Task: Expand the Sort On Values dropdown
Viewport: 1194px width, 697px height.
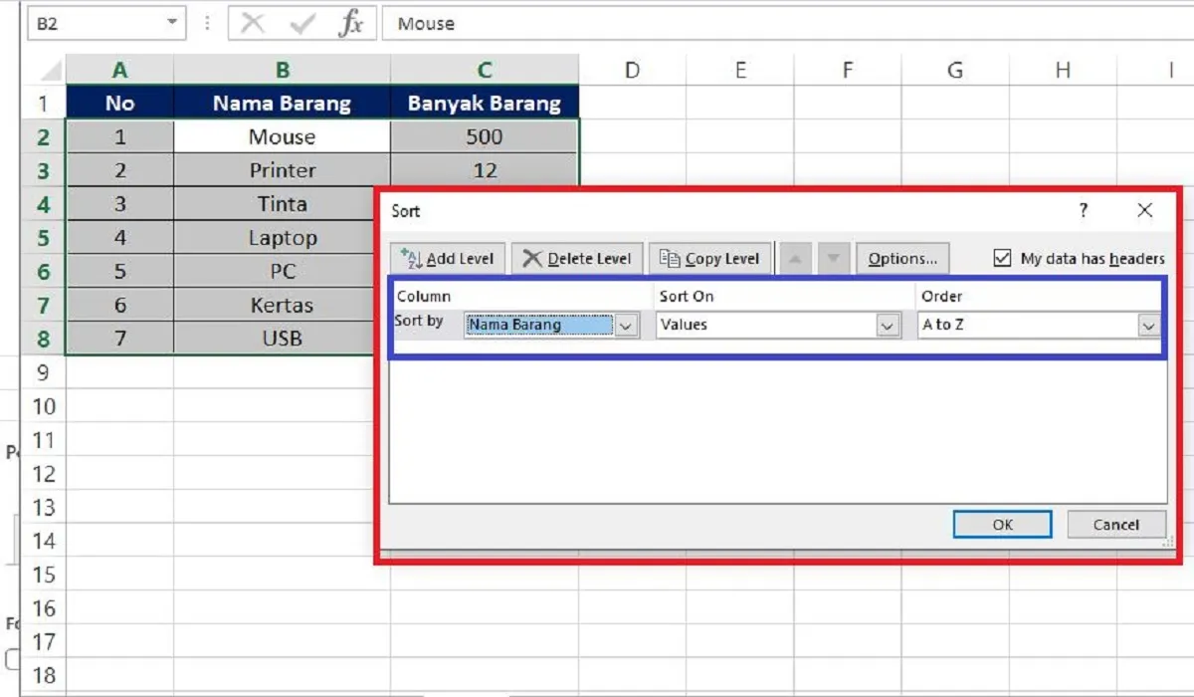Action: (x=887, y=326)
